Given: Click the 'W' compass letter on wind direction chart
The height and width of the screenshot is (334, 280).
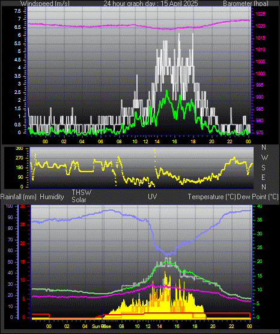Looking at the screenshot, I should [264, 158].
